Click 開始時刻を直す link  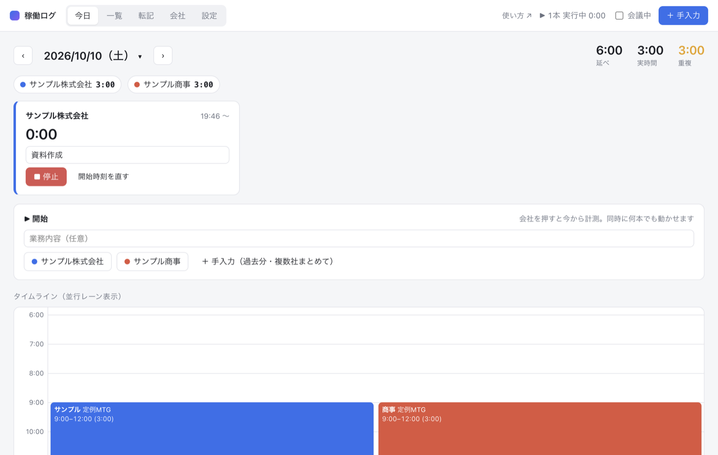coord(104,176)
